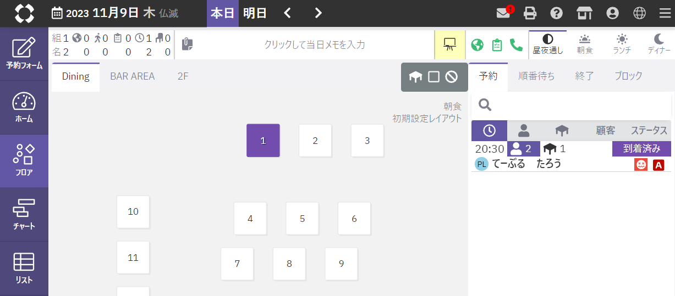Toggle the green clipboard check filter
The image size is (675, 296).
(497, 45)
